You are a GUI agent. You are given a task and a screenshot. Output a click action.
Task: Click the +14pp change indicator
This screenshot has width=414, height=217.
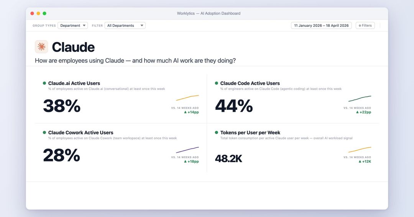click(x=191, y=112)
